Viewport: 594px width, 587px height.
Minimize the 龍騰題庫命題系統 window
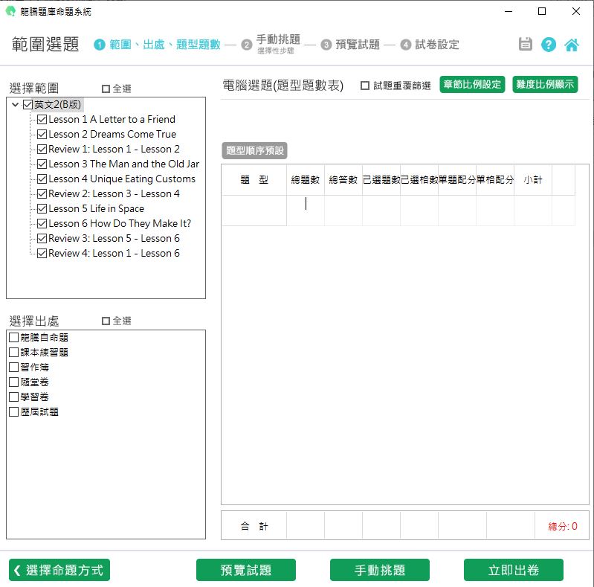509,11
